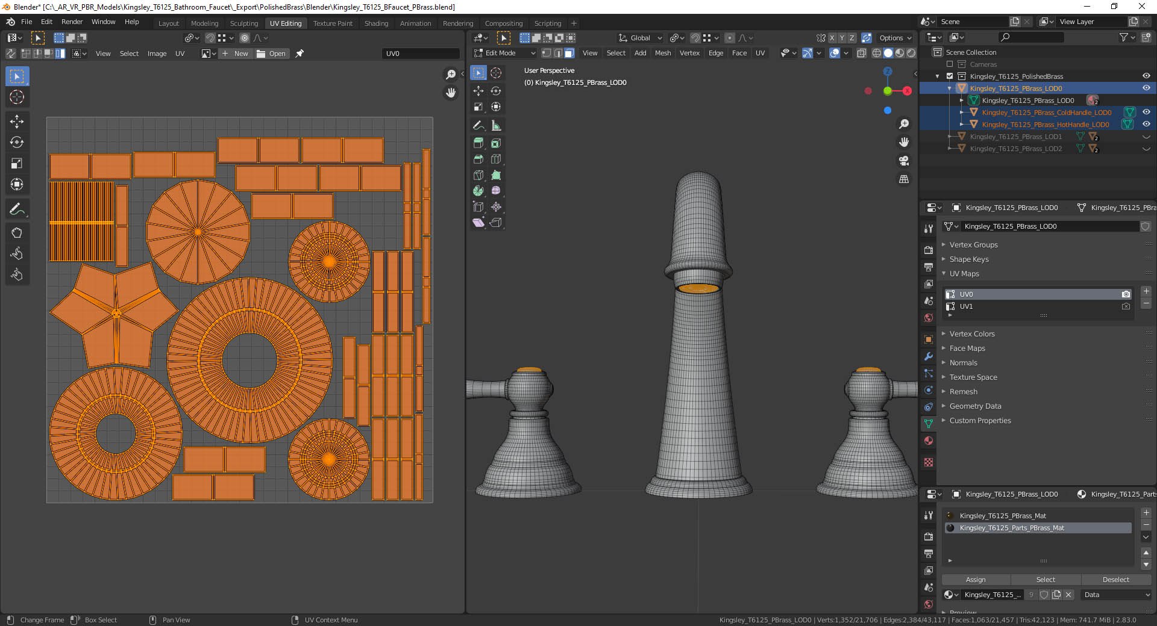Expand the Geometry Data panel
This screenshot has width=1157, height=626.
[975, 406]
